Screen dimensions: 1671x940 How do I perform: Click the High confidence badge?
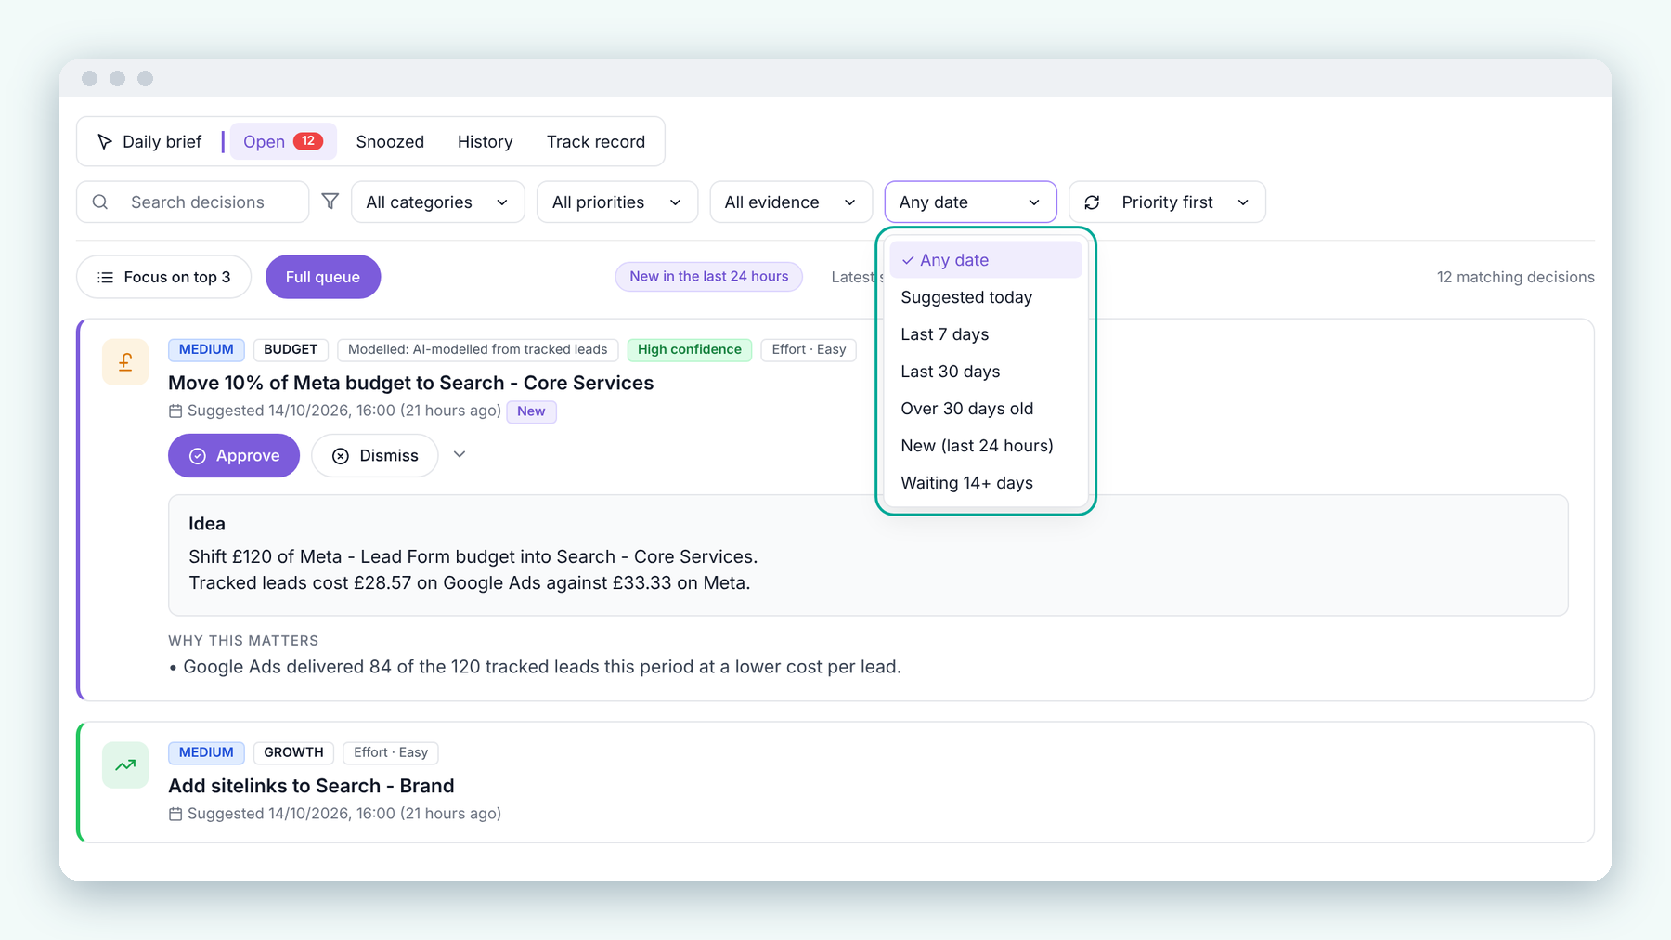tap(690, 349)
